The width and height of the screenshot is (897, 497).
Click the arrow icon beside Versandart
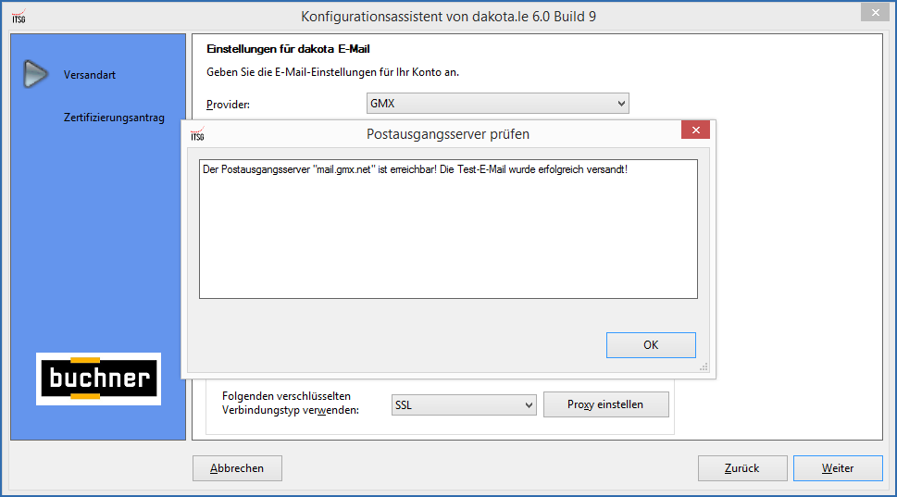pyautogui.click(x=35, y=74)
